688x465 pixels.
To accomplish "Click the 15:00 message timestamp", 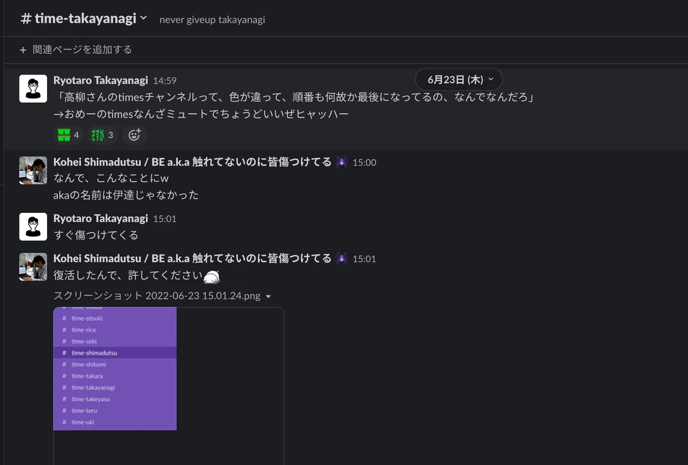I will pos(365,163).
